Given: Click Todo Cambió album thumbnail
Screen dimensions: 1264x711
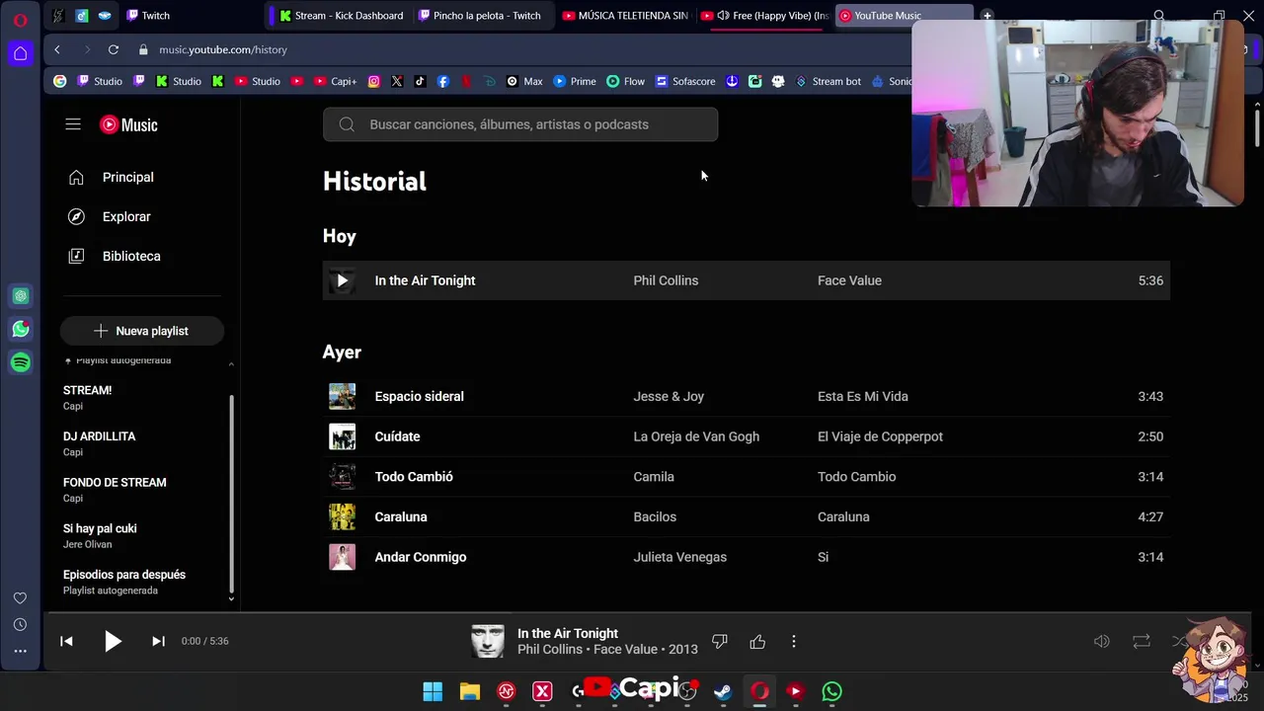Looking at the screenshot, I should point(342,477).
